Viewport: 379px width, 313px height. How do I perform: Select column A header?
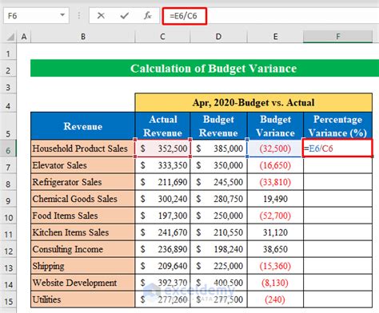tap(24, 37)
